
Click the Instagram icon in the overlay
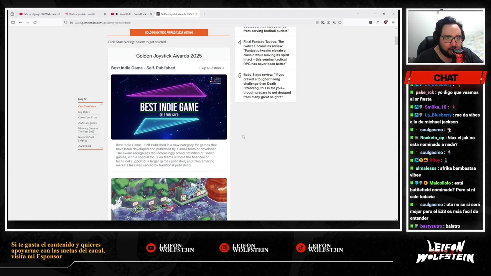click(224, 248)
